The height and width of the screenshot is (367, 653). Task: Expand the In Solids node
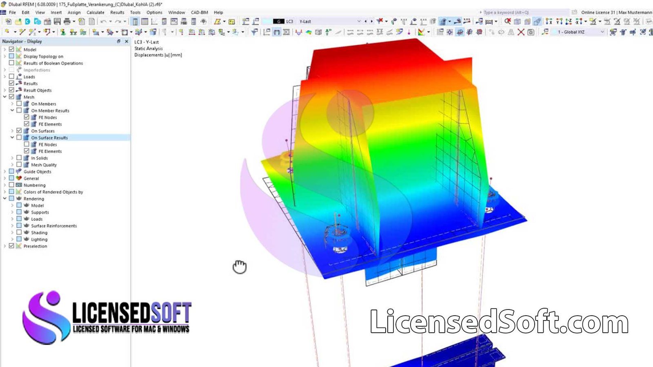tap(12, 158)
